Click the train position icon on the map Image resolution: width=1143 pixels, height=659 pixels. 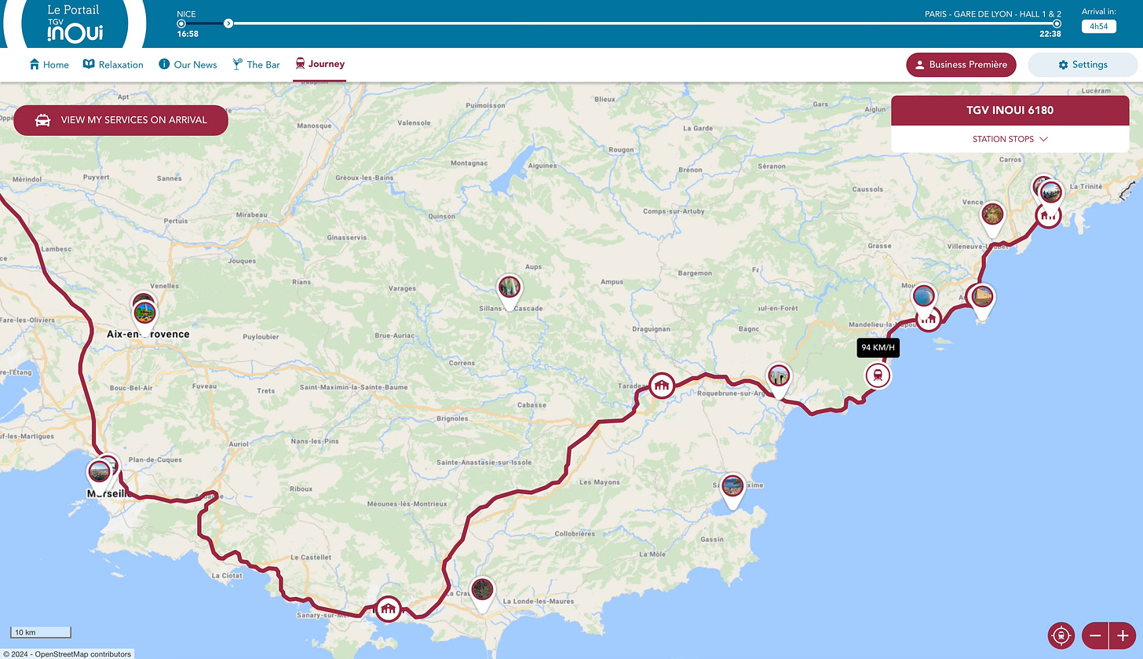[878, 375]
